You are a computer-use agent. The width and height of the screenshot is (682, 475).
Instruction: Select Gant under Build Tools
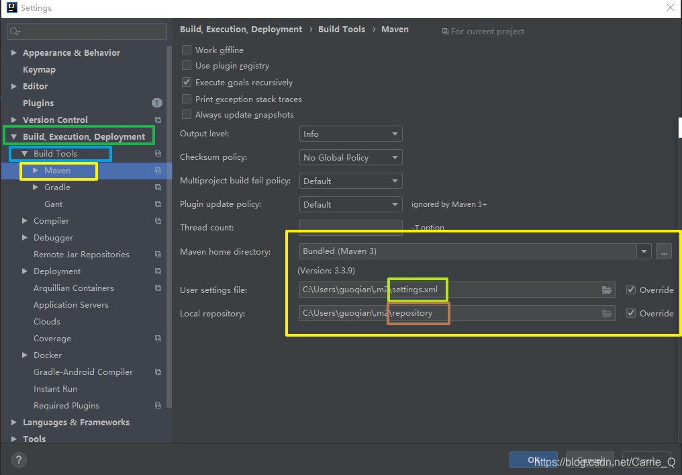54,204
